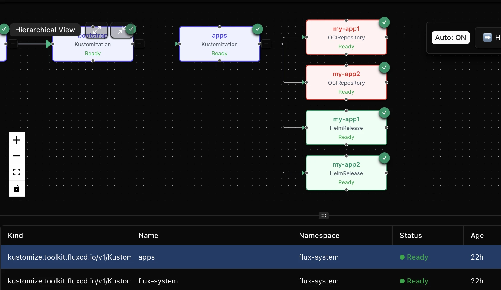Select the my-app1 HelmRelease node in the graph
Viewport: 501px width, 290px height.
346,128
